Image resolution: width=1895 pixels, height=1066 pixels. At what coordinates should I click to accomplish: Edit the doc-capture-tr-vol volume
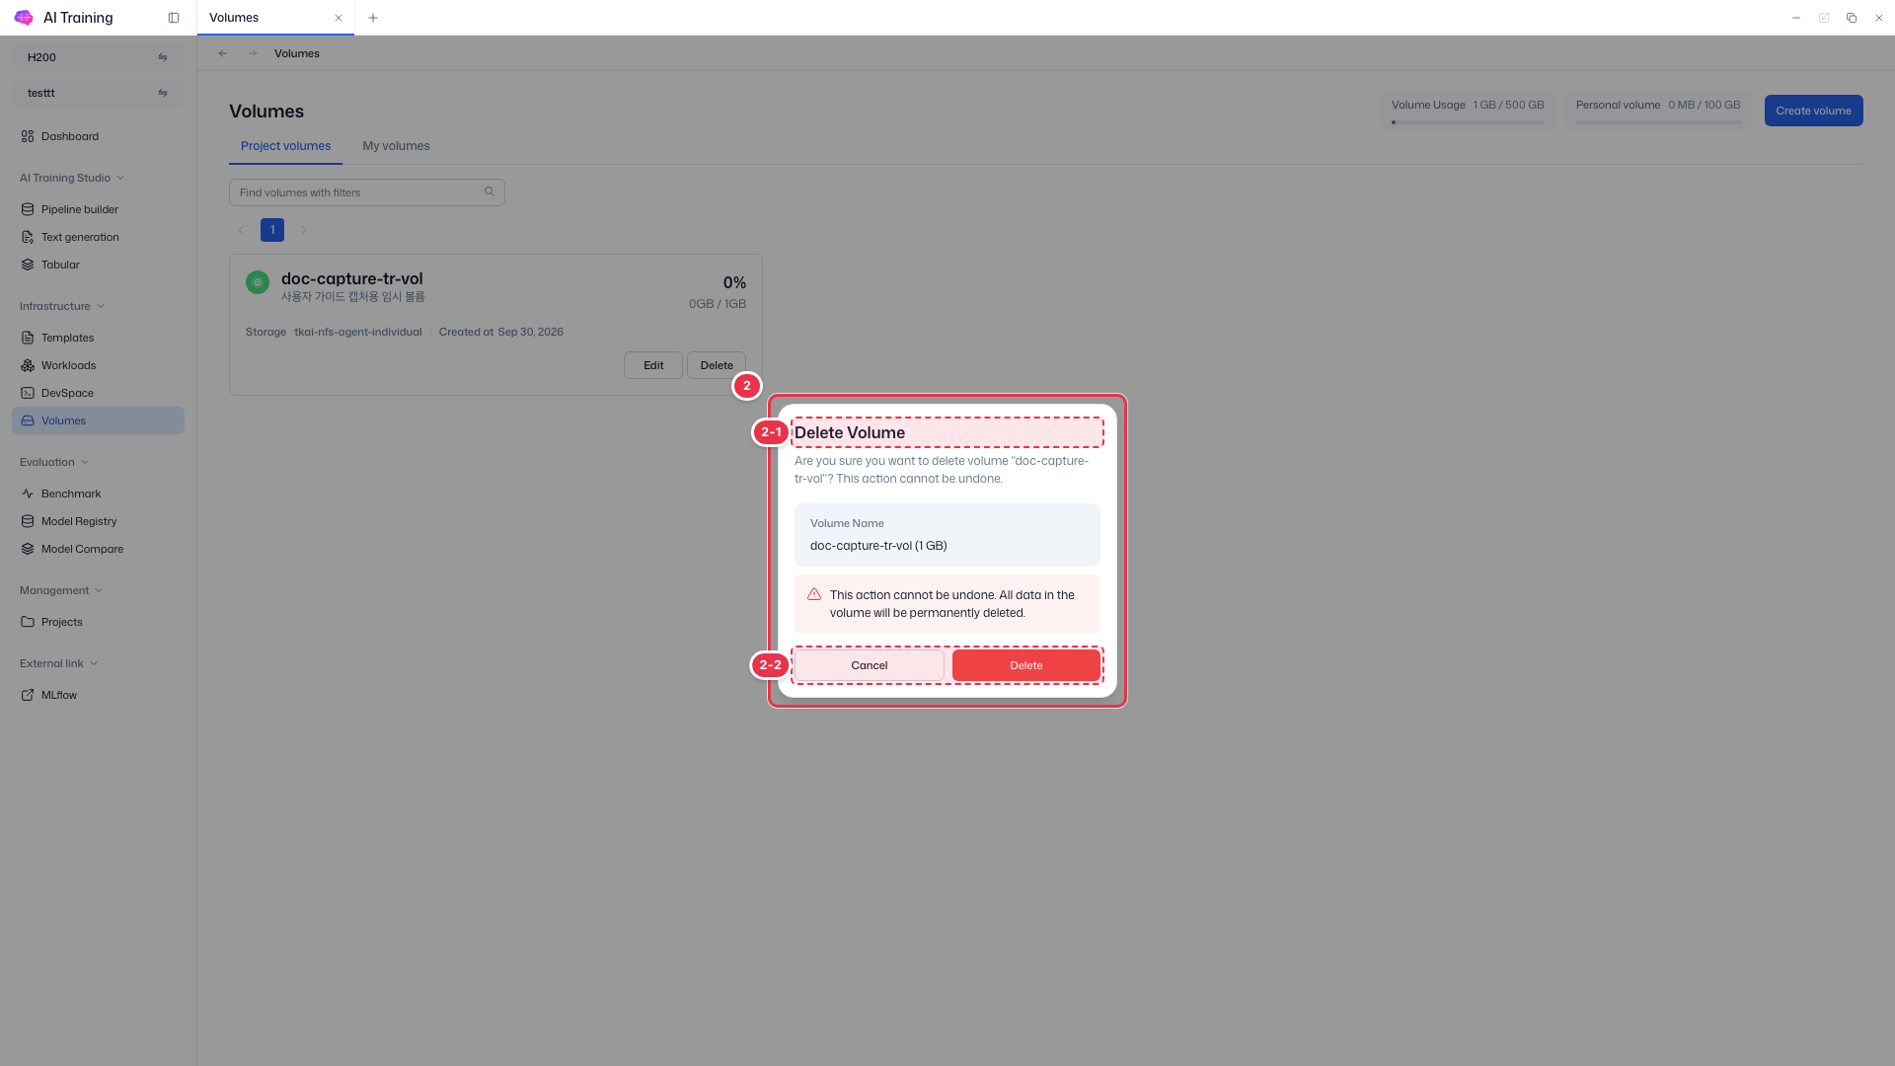(x=653, y=365)
